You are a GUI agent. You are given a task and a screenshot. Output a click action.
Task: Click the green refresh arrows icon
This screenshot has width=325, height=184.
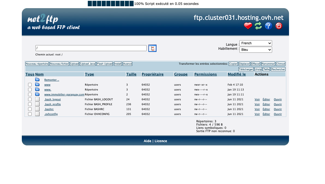click(x=258, y=26)
